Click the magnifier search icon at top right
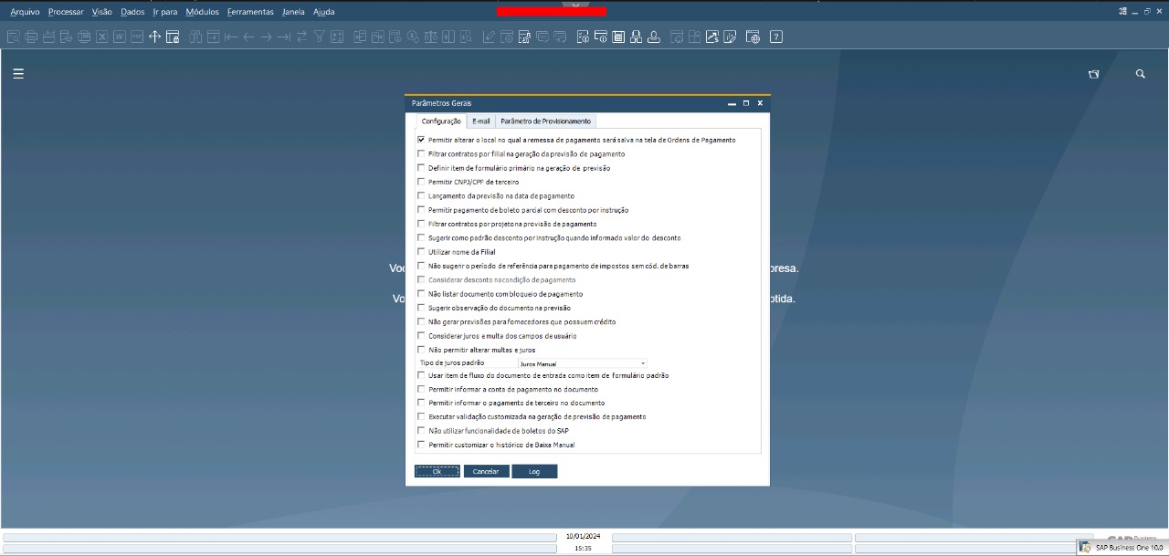This screenshot has height=556, width=1169. pos(1140,74)
